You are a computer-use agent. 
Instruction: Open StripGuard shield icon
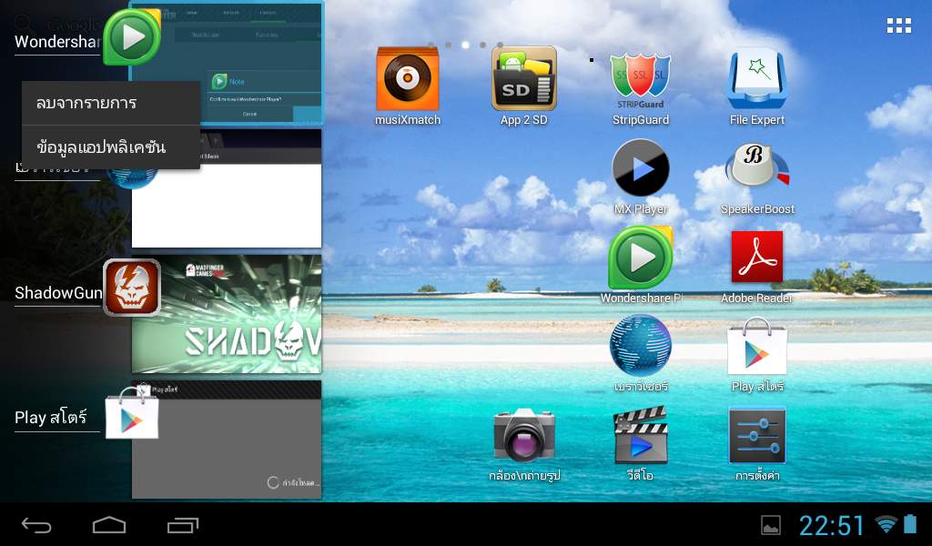(x=641, y=81)
